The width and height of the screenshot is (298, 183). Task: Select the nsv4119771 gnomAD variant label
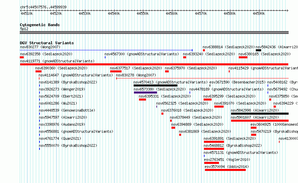coord(57,61)
